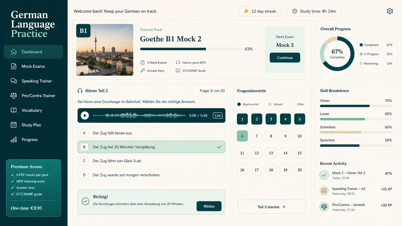Click the Mock Exams document icon
The image size is (402, 226).
click(x=14, y=66)
